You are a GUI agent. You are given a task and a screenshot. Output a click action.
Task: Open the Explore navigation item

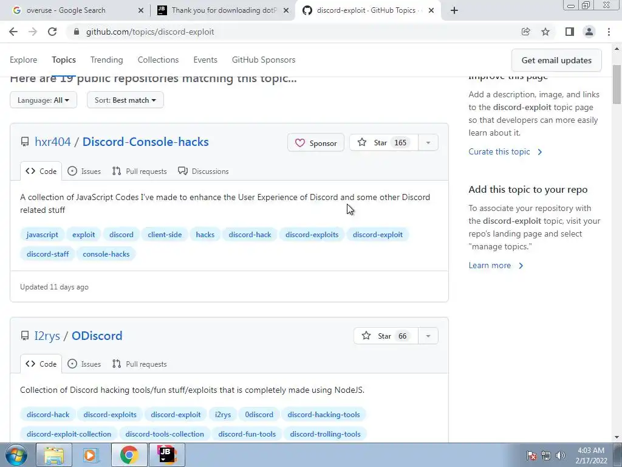[x=24, y=60]
